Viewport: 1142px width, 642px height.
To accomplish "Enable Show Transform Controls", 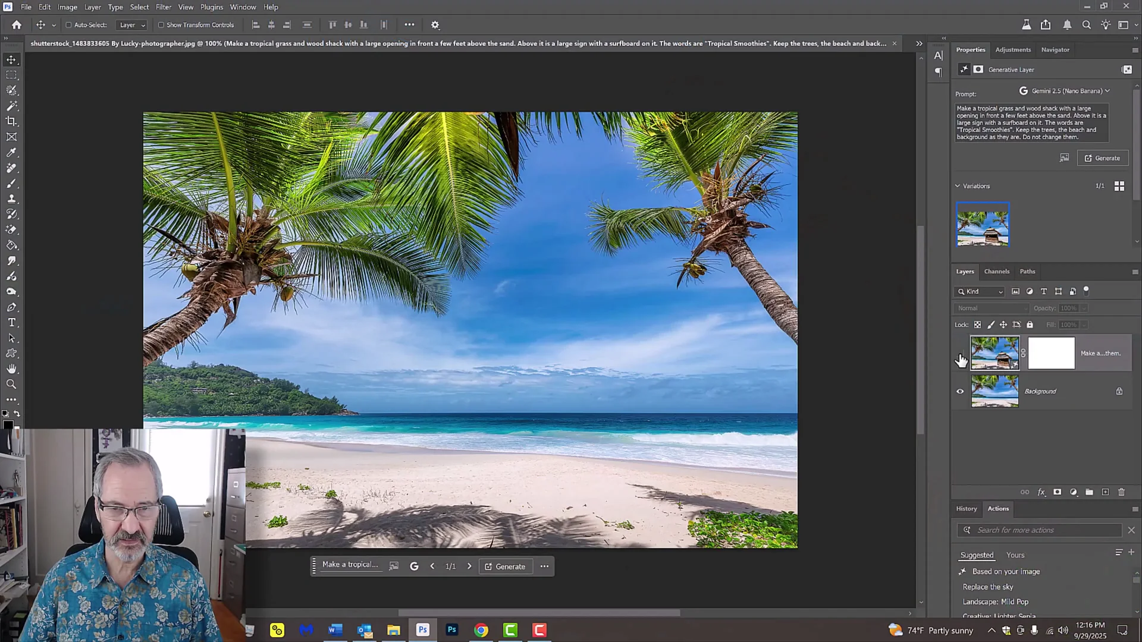I will (x=161, y=25).
